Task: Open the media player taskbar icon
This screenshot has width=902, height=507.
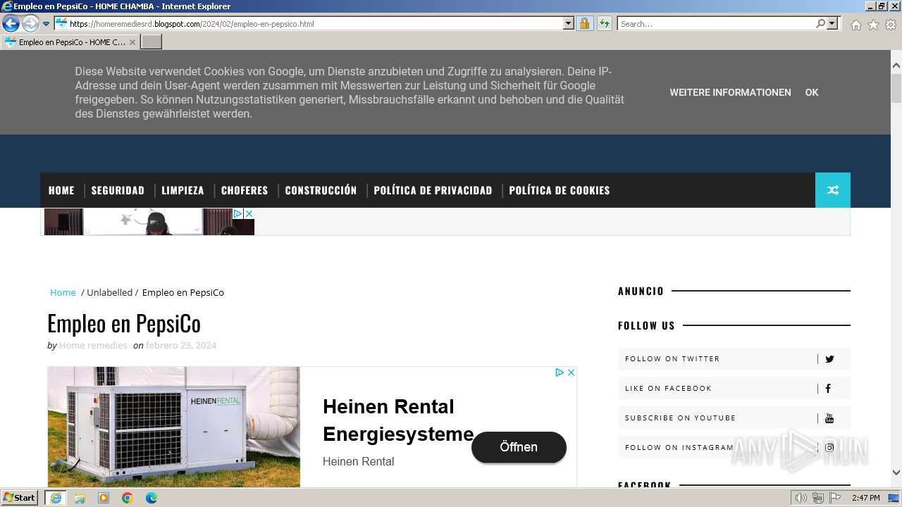Action: tap(104, 498)
